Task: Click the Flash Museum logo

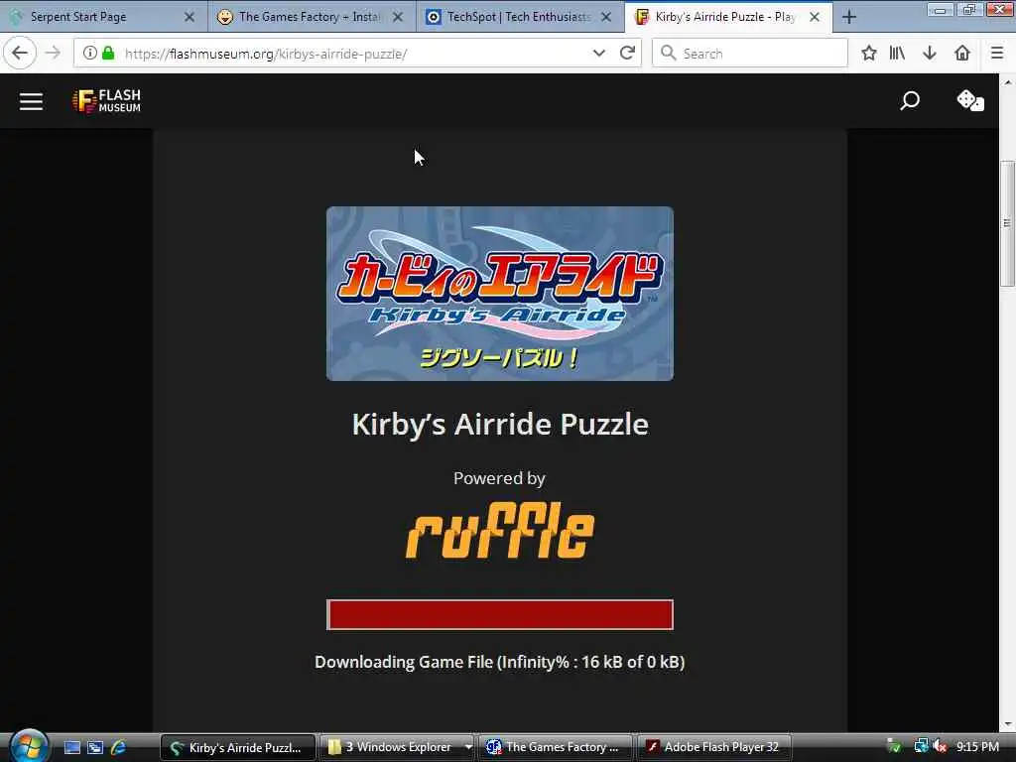Action: tap(107, 101)
